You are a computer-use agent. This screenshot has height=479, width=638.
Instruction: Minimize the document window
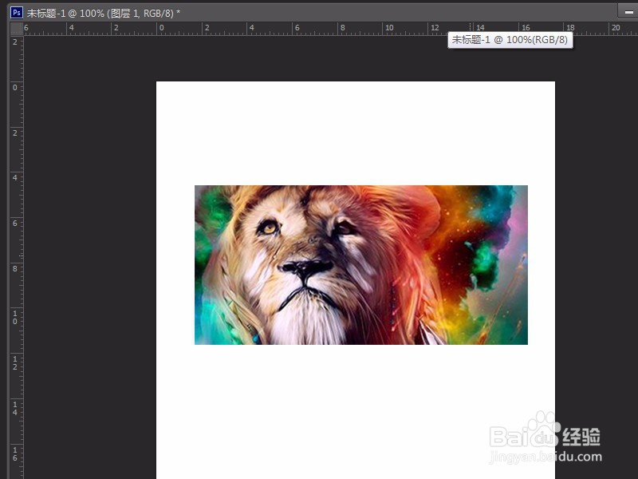(x=628, y=12)
